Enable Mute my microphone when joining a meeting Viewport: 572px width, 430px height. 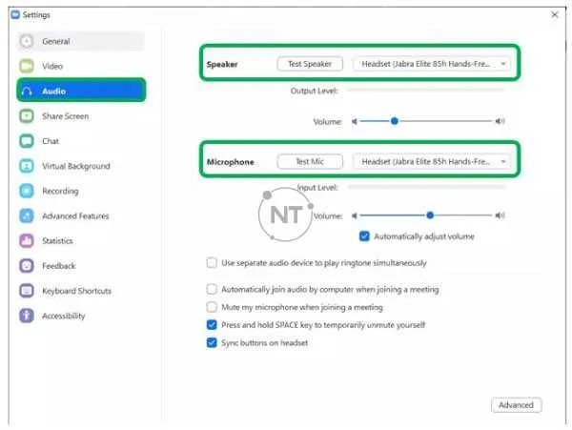point(212,307)
